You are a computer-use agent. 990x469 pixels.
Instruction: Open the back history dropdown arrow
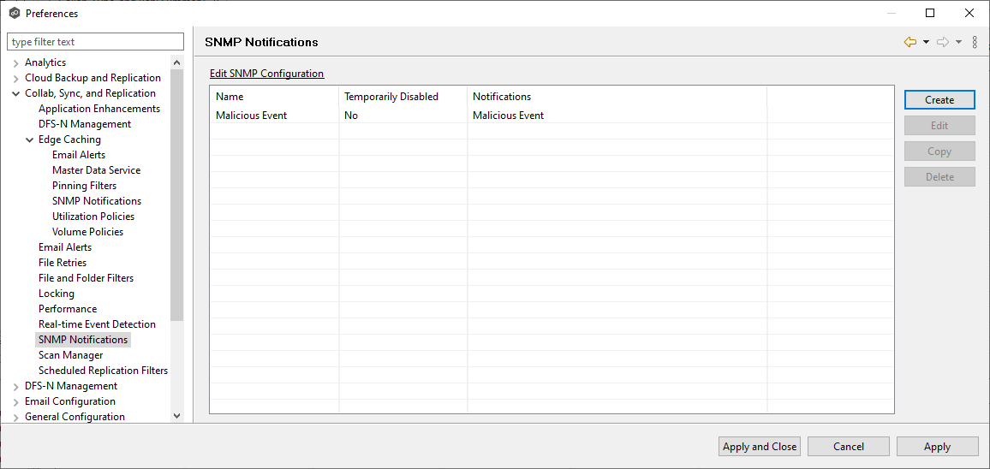pos(926,42)
